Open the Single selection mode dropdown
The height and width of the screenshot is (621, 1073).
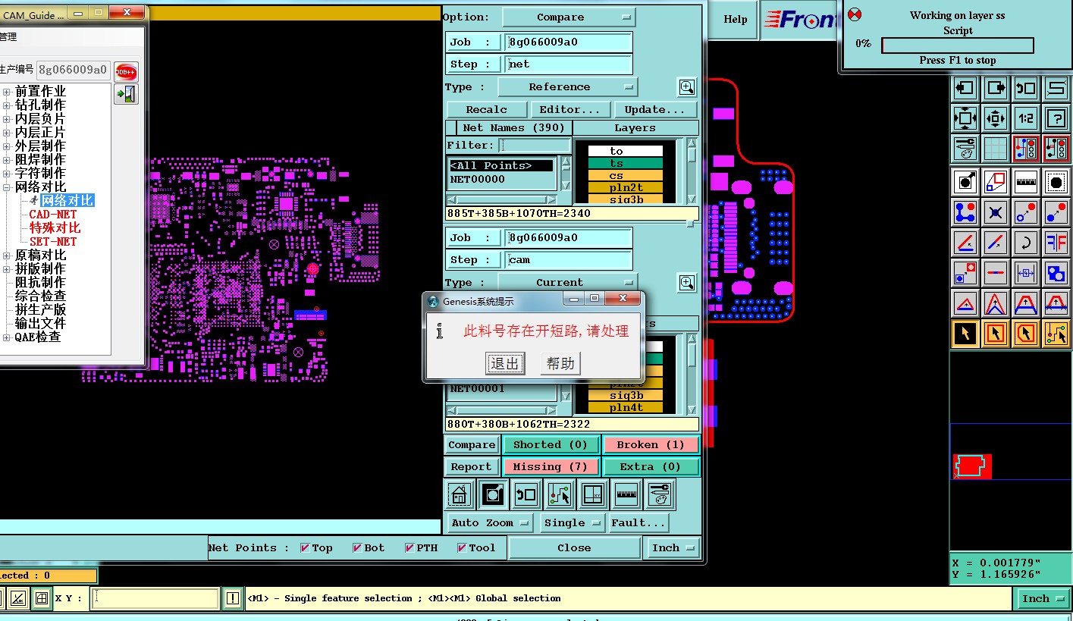click(x=572, y=523)
